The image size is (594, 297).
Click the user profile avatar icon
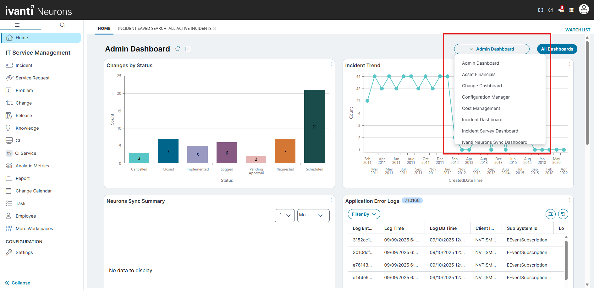pos(584,9)
